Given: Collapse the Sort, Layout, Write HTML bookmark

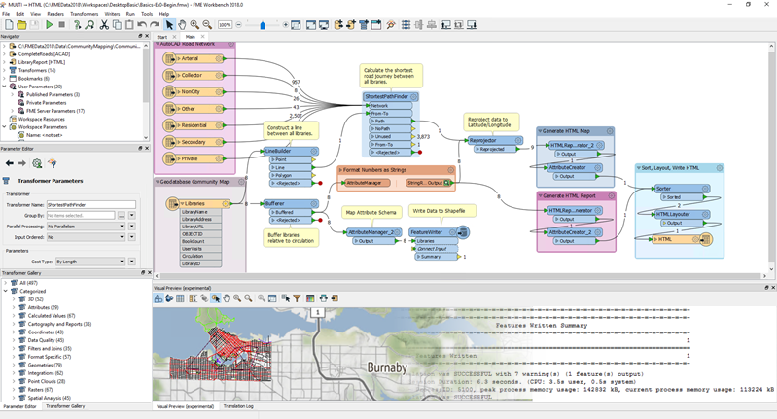Looking at the screenshot, I should (639, 168).
